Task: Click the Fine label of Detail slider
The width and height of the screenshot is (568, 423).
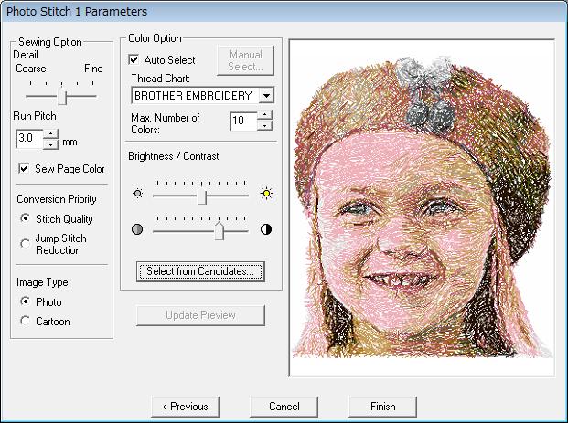Action: (93, 69)
